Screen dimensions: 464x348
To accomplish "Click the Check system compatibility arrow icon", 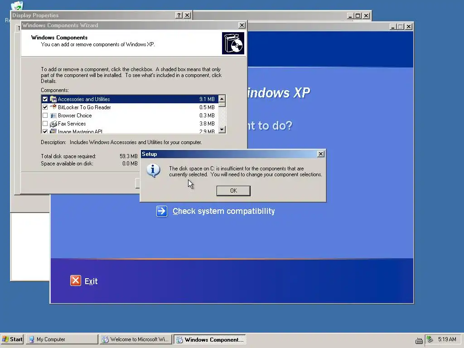I will [x=162, y=211].
